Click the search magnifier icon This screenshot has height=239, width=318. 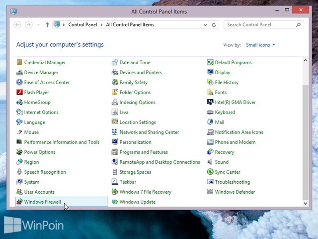pyautogui.click(x=298, y=25)
